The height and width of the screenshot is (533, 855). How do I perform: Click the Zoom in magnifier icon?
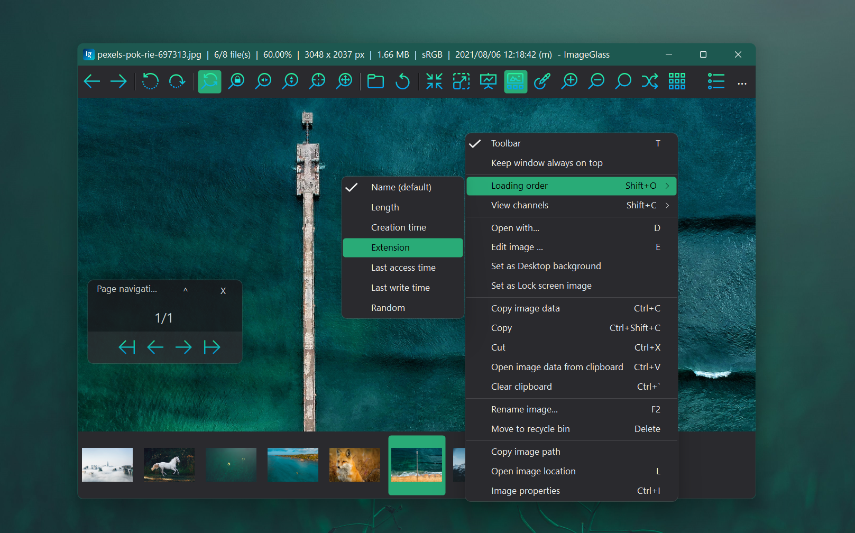[x=569, y=81]
